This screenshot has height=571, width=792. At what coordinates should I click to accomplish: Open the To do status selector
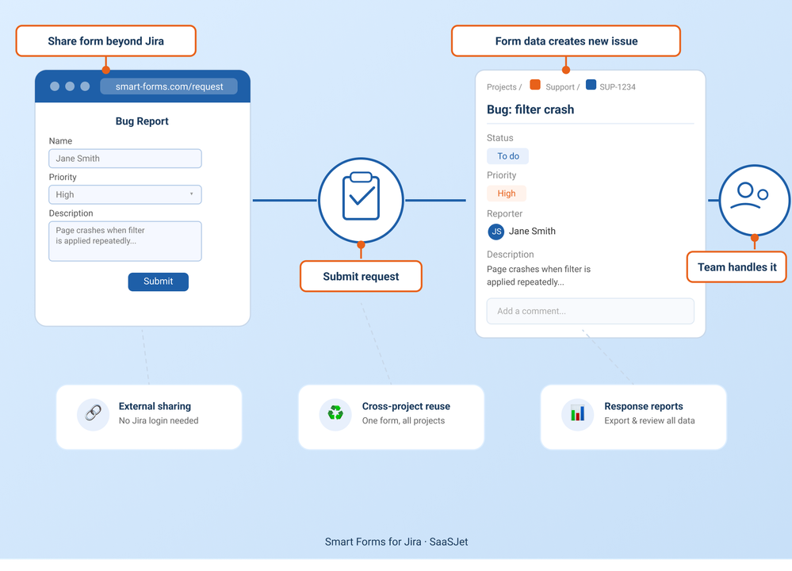[x=507, y=156]
